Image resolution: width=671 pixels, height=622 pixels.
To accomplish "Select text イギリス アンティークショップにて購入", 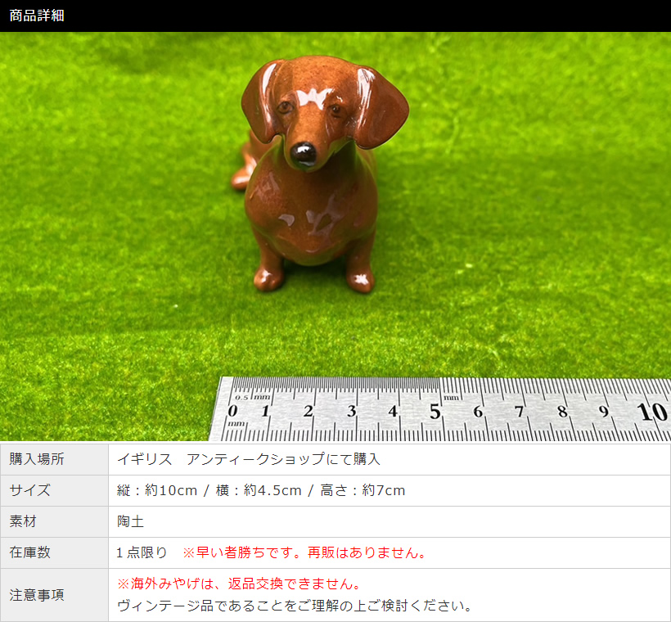I will tap(249, 459).
